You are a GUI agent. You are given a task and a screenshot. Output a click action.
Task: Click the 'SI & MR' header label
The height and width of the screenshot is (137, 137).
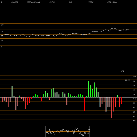(x=15, y=2)
